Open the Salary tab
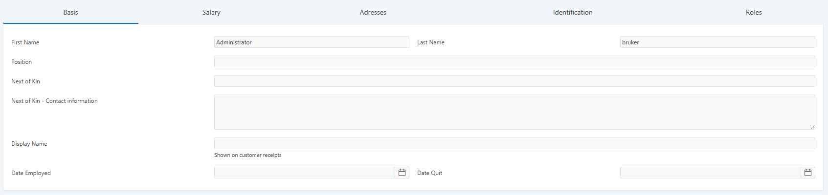This screenshot has width=828, height=195. 211,12
